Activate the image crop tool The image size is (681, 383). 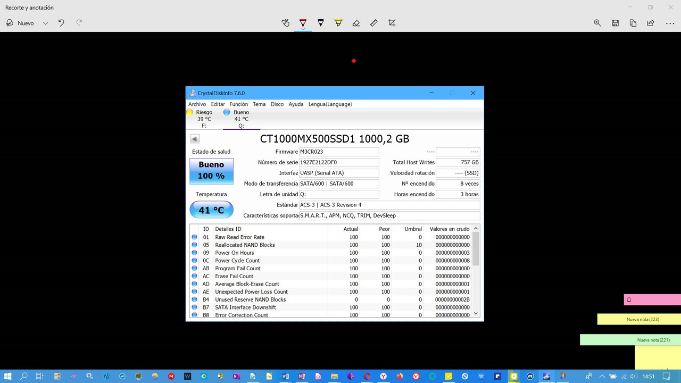tap(392, 23)
